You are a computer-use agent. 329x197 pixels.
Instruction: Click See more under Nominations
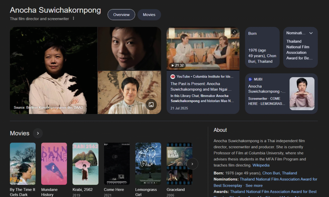coord(254,185)
